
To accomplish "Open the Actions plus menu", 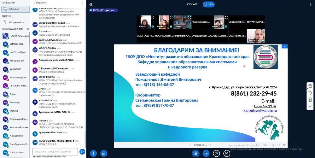I will click(x=93, y=153).
